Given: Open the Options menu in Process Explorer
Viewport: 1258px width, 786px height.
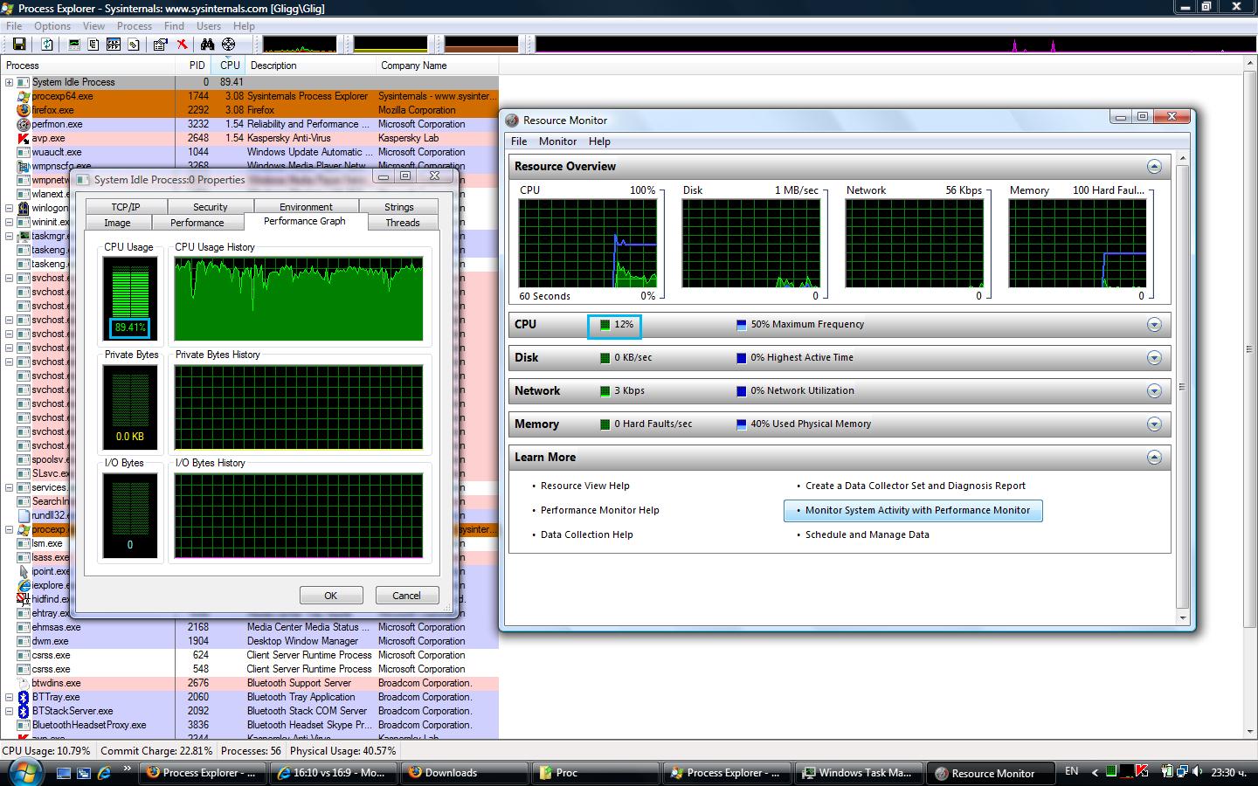Looking at the screenshot, I should [x=52, y=26].
